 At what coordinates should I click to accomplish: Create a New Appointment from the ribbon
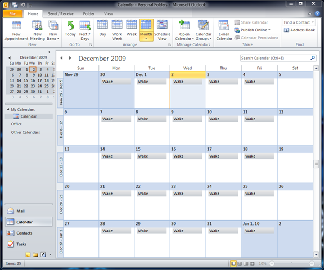coord(16,30)
